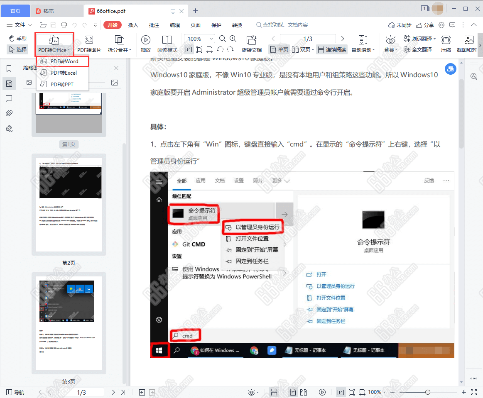483x398 pixels.
Task: Launch 全文翻译 full-text translation
Action: (417, 49)
